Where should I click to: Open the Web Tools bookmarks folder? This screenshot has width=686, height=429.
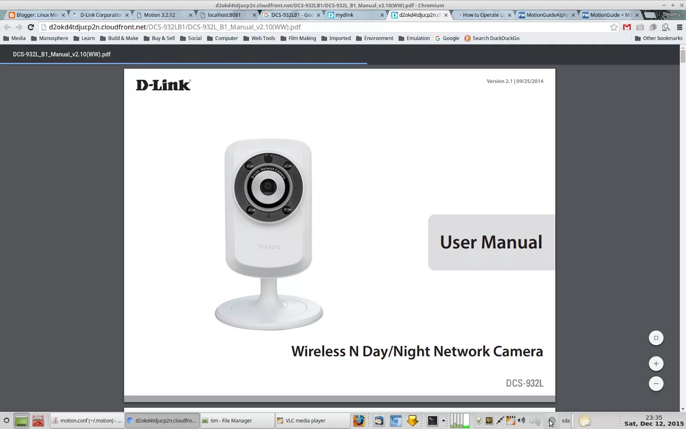tap(259, 38)
